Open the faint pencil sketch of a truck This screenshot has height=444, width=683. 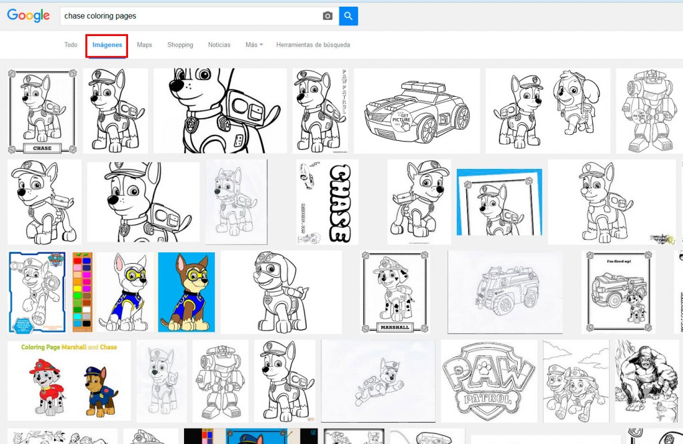coord(506,292)
